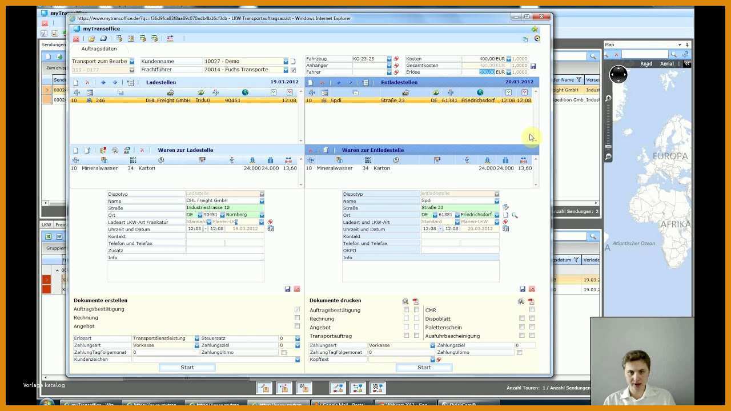Screen dimensions: 731x411
Task: Open Erlösart dropdown Transportdienstleistung
Action: click(197, 339)
